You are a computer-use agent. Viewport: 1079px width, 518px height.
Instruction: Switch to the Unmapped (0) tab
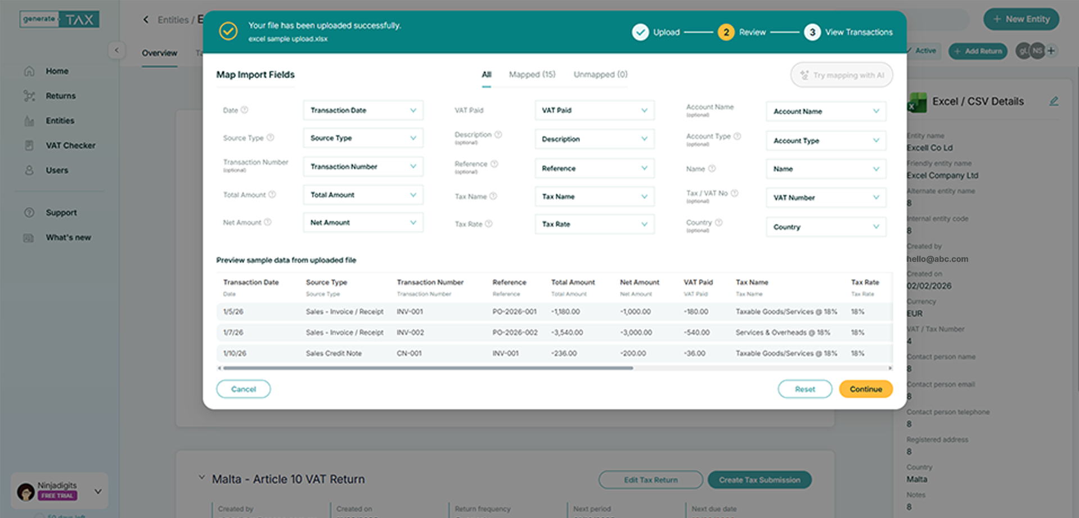600,75
